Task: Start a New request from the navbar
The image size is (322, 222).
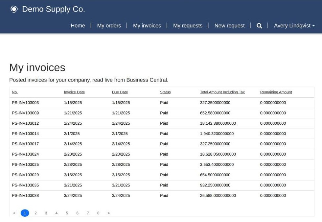Action: coord(229,26)
